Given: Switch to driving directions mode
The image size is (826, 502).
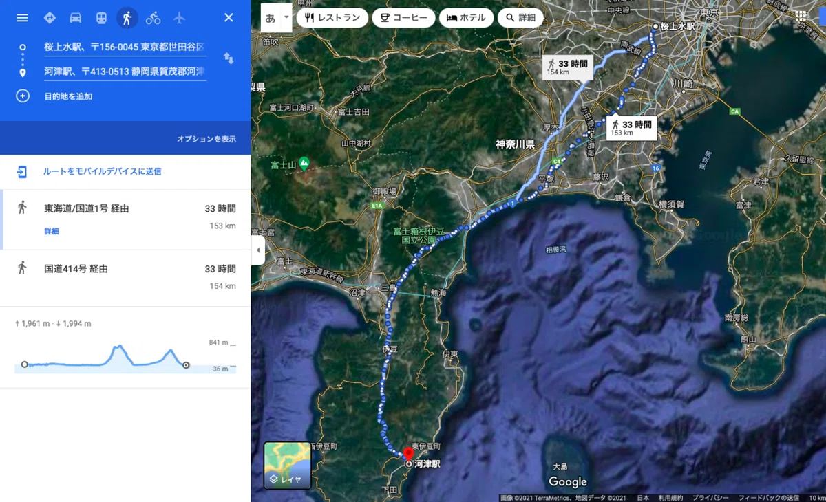Looking at the screenshot, I should click(76, 18).
